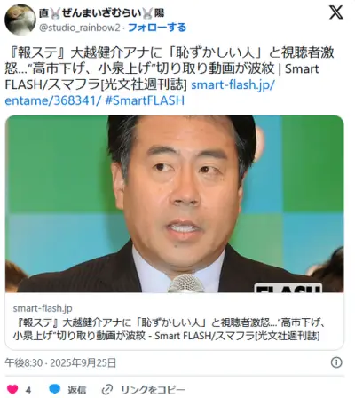355x398 pixels.
Task: Open the 午後8:30 · 2025年9月25日 timestamp
Action: pyautogui.click(x=60, y=362)
